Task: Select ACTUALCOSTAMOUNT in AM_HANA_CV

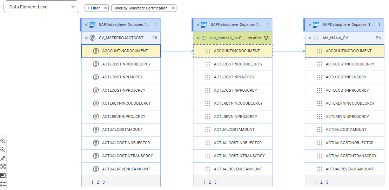Action: (344, 129)
